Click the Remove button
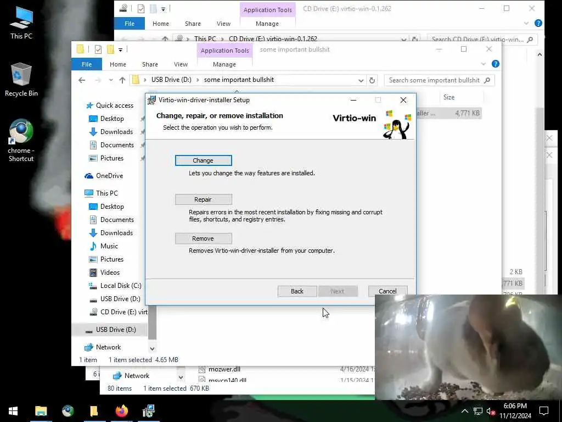 pyautogui.click(x=203, y=238)
